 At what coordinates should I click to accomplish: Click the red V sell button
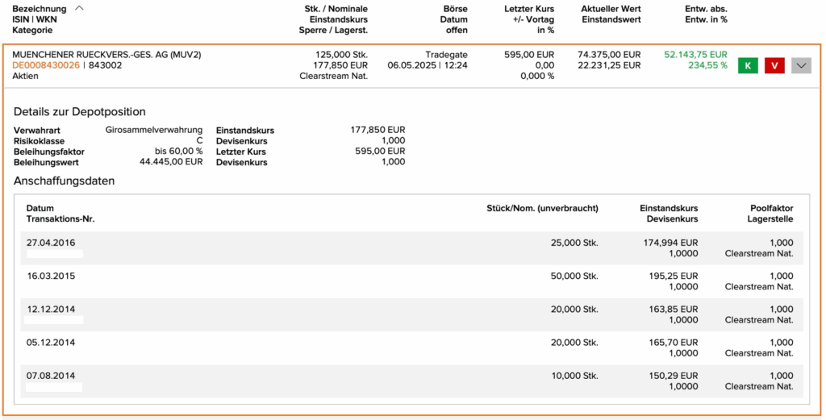774,66
